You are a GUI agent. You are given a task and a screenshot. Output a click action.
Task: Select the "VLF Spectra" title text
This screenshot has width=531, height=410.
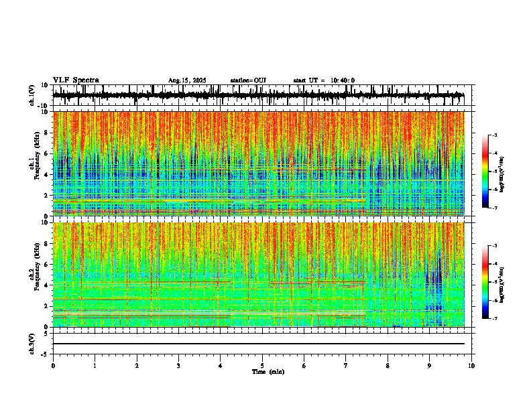[x=76, y=80]
